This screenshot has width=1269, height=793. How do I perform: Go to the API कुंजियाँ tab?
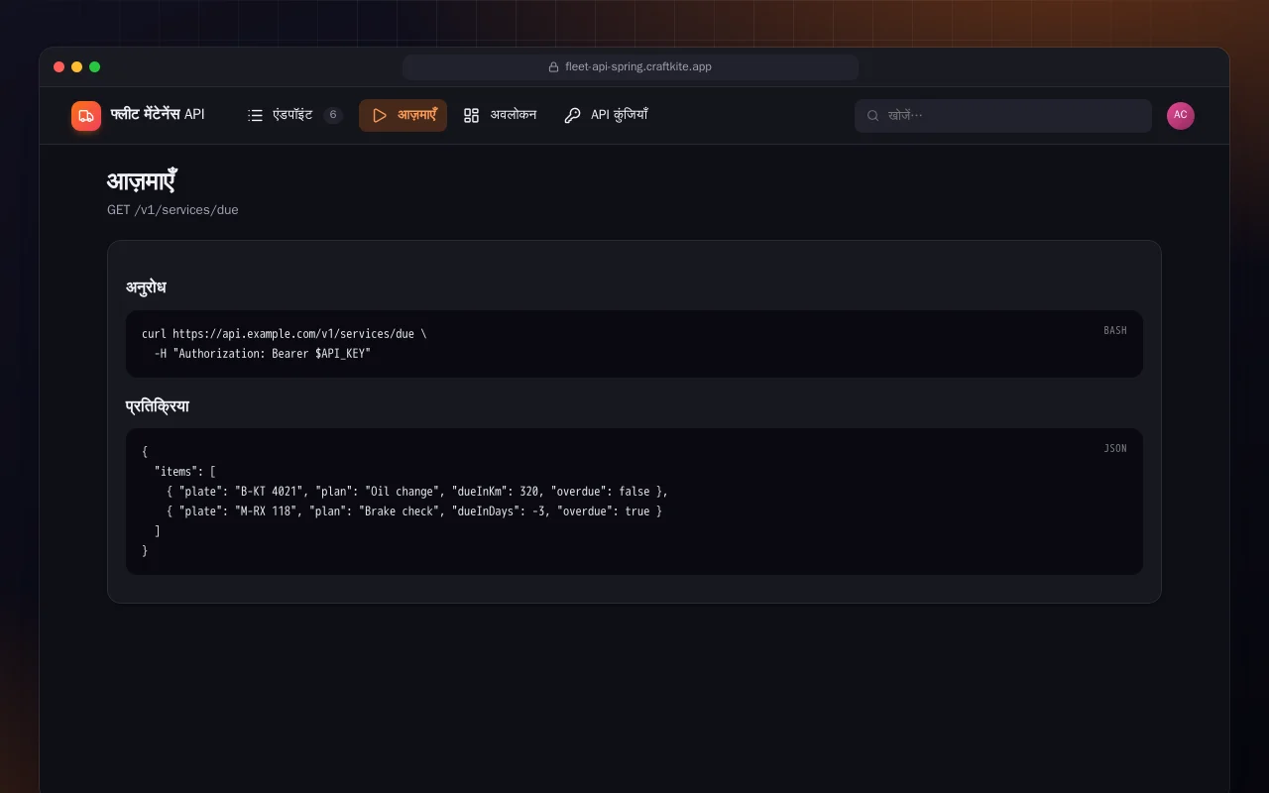pyautogui.click(x=606, y=115)
